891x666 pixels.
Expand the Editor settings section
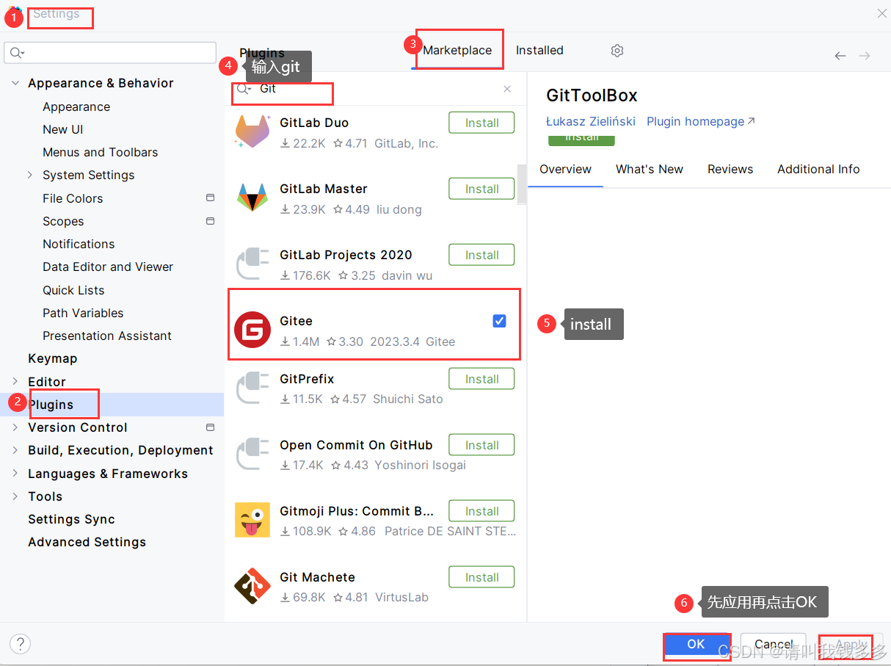point(15,381)
